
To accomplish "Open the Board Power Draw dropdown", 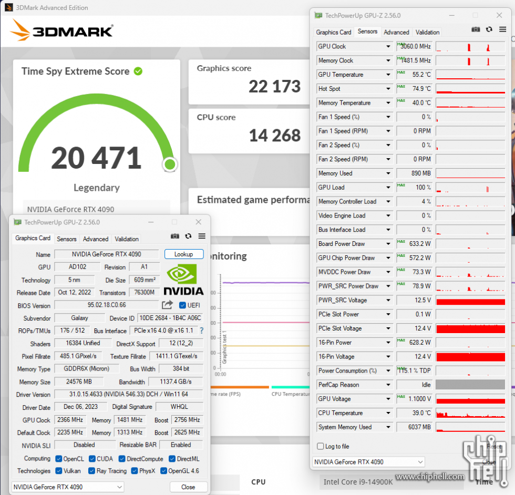I will pyautogui.click(x=388, y=244).
